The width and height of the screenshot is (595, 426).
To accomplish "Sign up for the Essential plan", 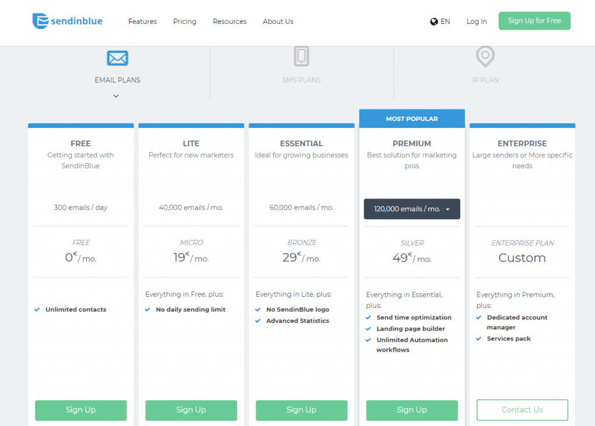I will coord(302,410).
